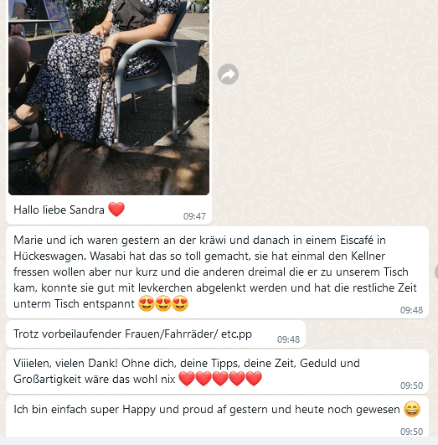Viewport: 438px width, 445px height.
Task: Select the 'Ich bin einfach super Happy' message
Action: pyautogui.click(x=217, y=417)
